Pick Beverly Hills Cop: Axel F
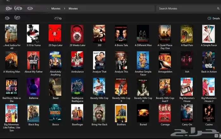The image size is (221, 139). pyautogui.click(x=165, y=86)
